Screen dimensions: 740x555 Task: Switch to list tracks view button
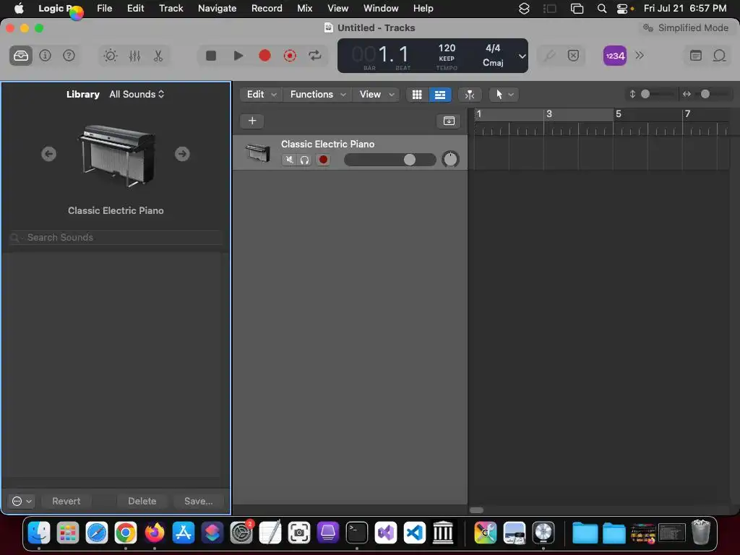440,95
